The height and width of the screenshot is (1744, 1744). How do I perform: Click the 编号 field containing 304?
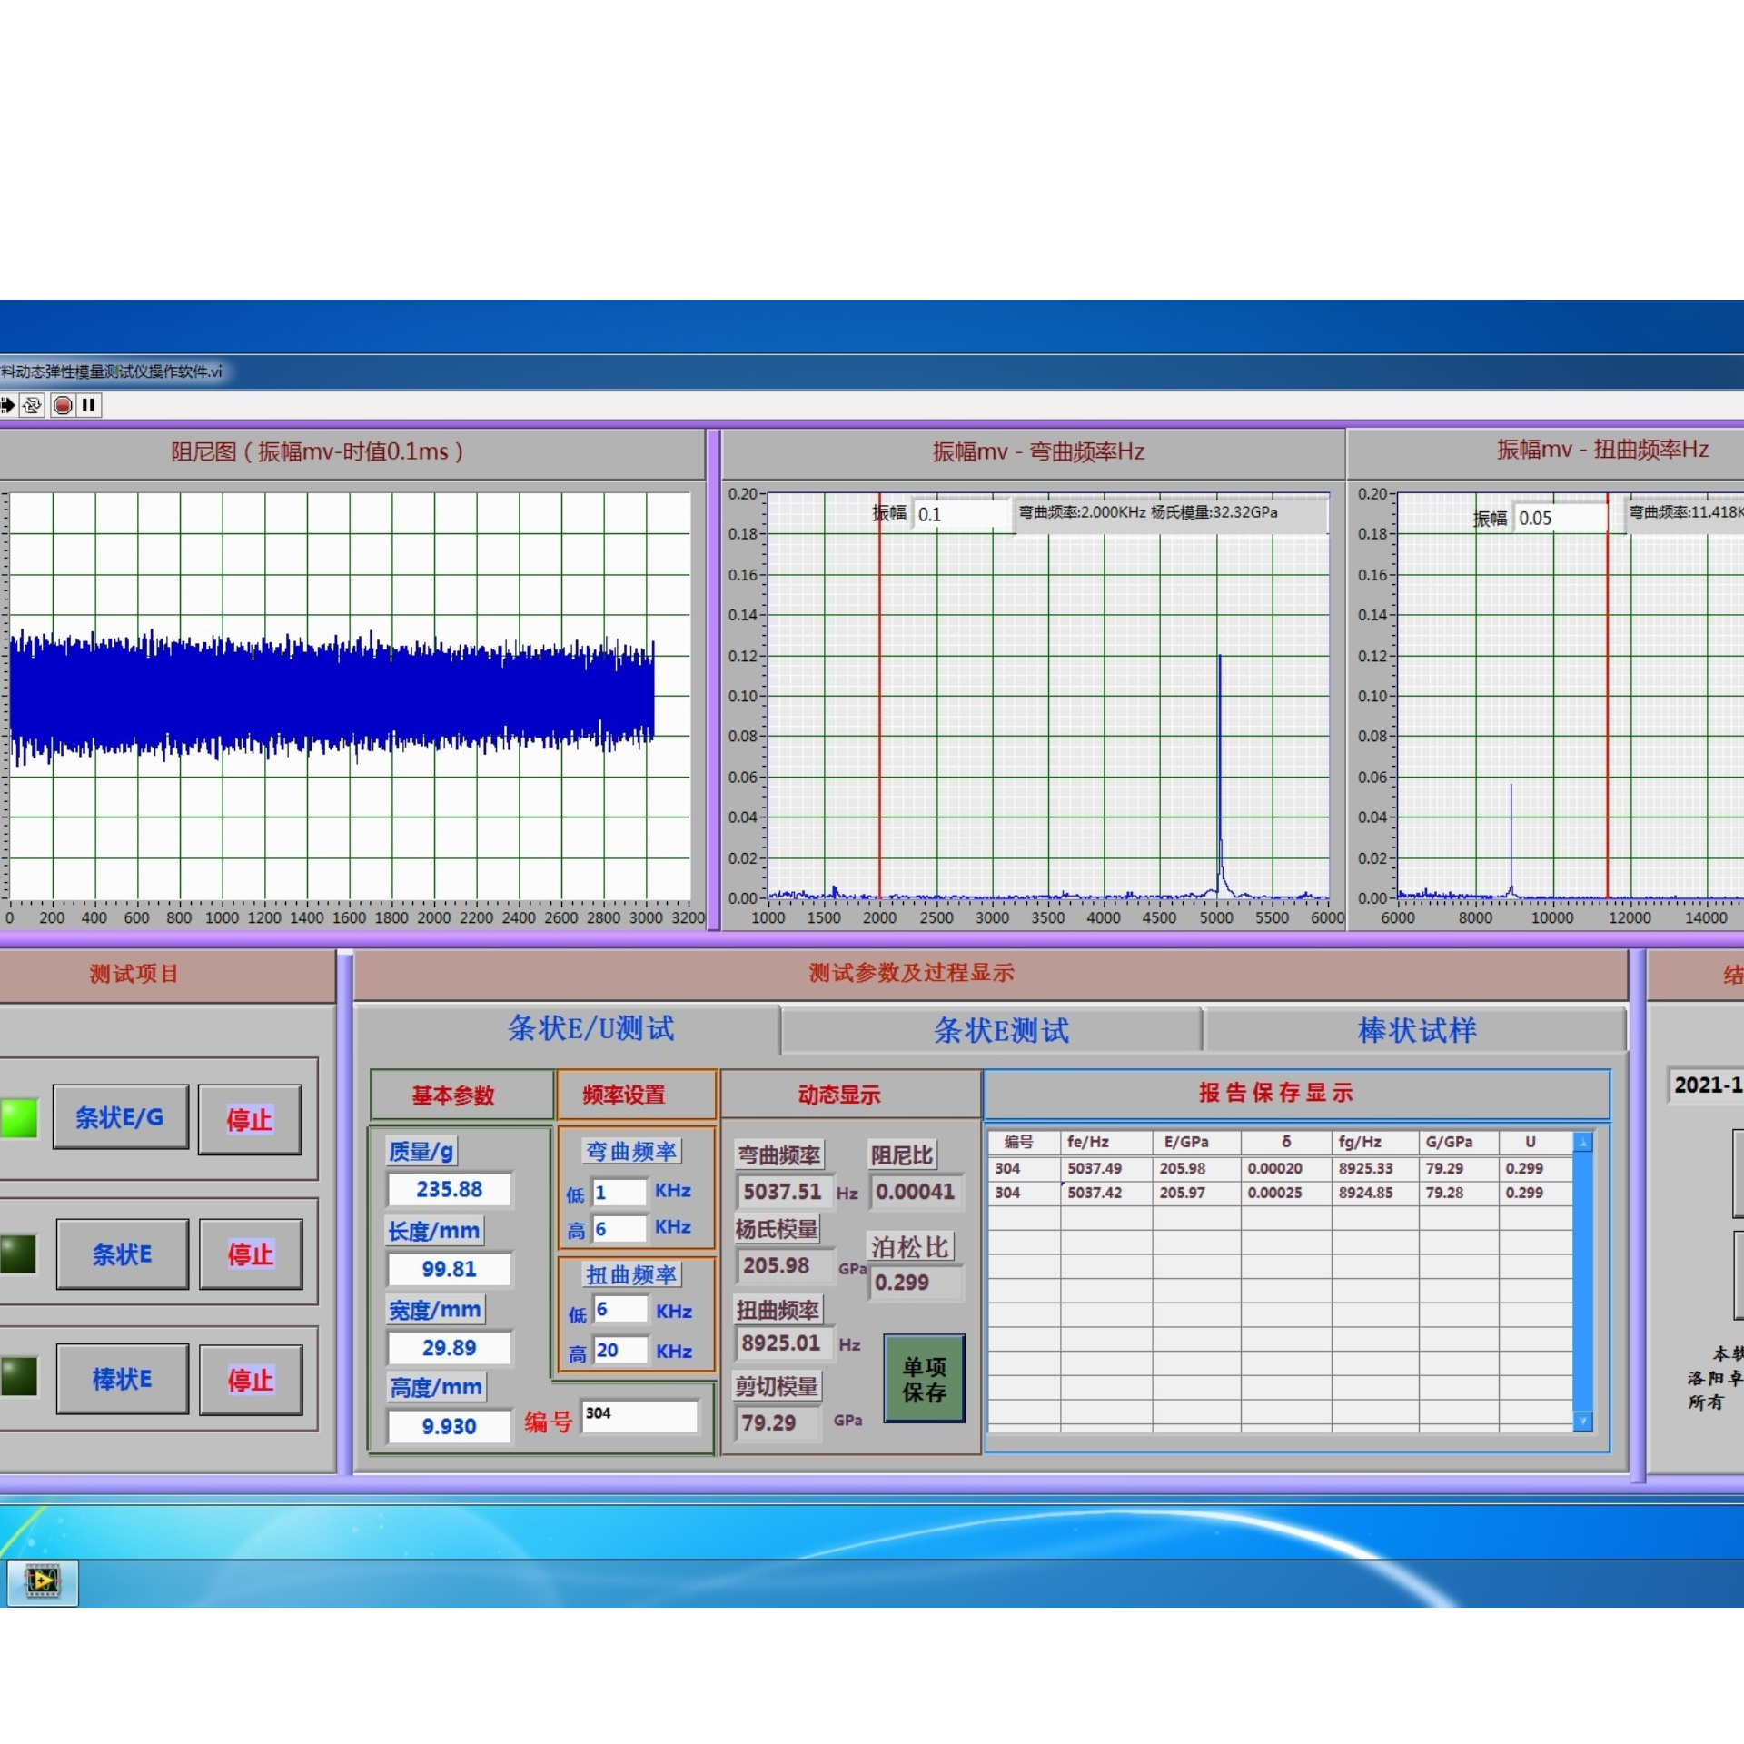pos(639,1415)
